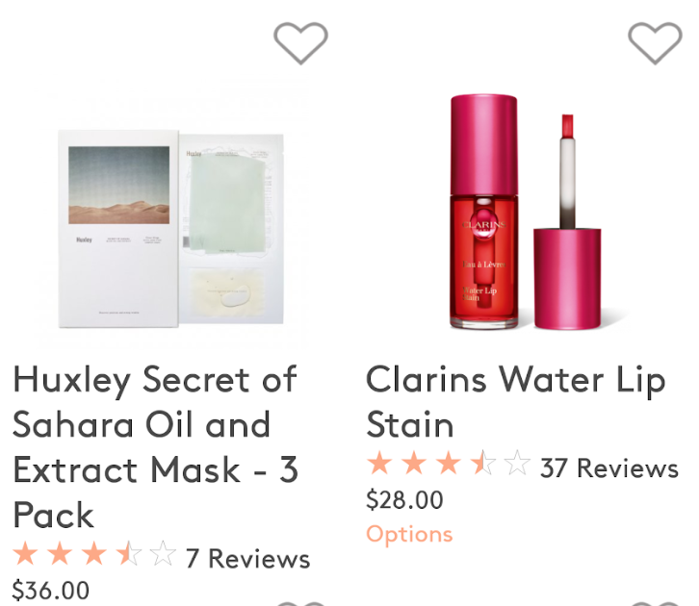Open the Clarins red lip stain bottle image
The height and width of the screenshot is (606, 699).
click(x=484, y=212)
